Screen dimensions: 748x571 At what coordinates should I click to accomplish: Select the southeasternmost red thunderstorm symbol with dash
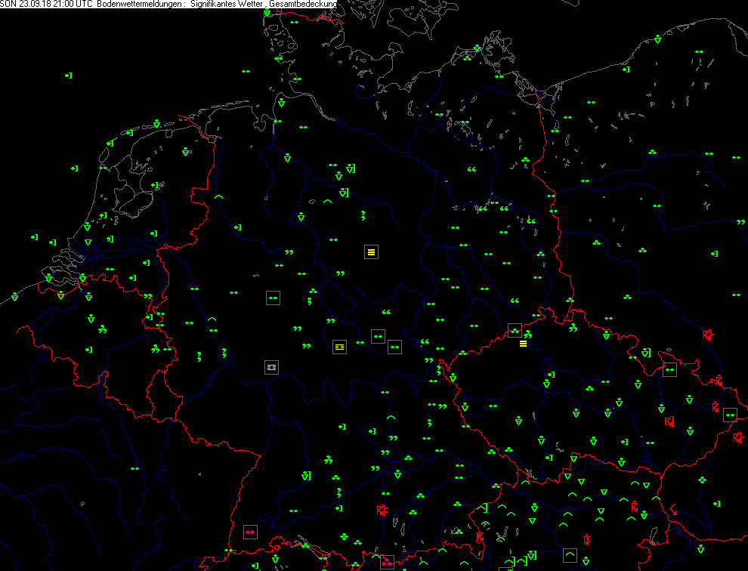click(738, 437)
